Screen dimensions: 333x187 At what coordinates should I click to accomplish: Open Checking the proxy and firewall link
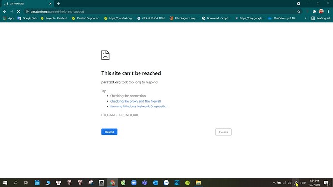135,101
